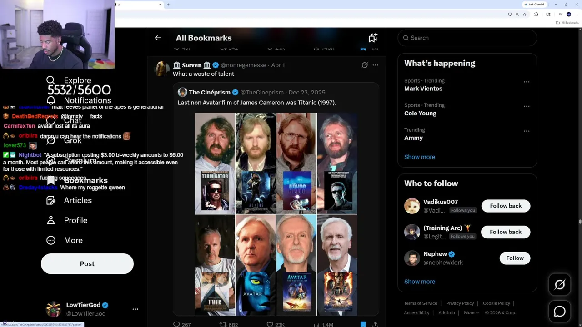Screen dimensions: 582x327
Task: Open the Ammy trending topic
Action: (x=413, y=138)
